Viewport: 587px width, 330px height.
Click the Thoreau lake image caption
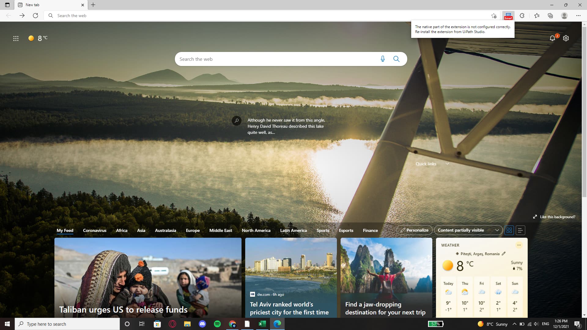point(286,126)
